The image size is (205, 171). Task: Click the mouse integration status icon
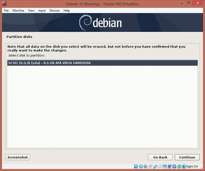pos(179,166)
